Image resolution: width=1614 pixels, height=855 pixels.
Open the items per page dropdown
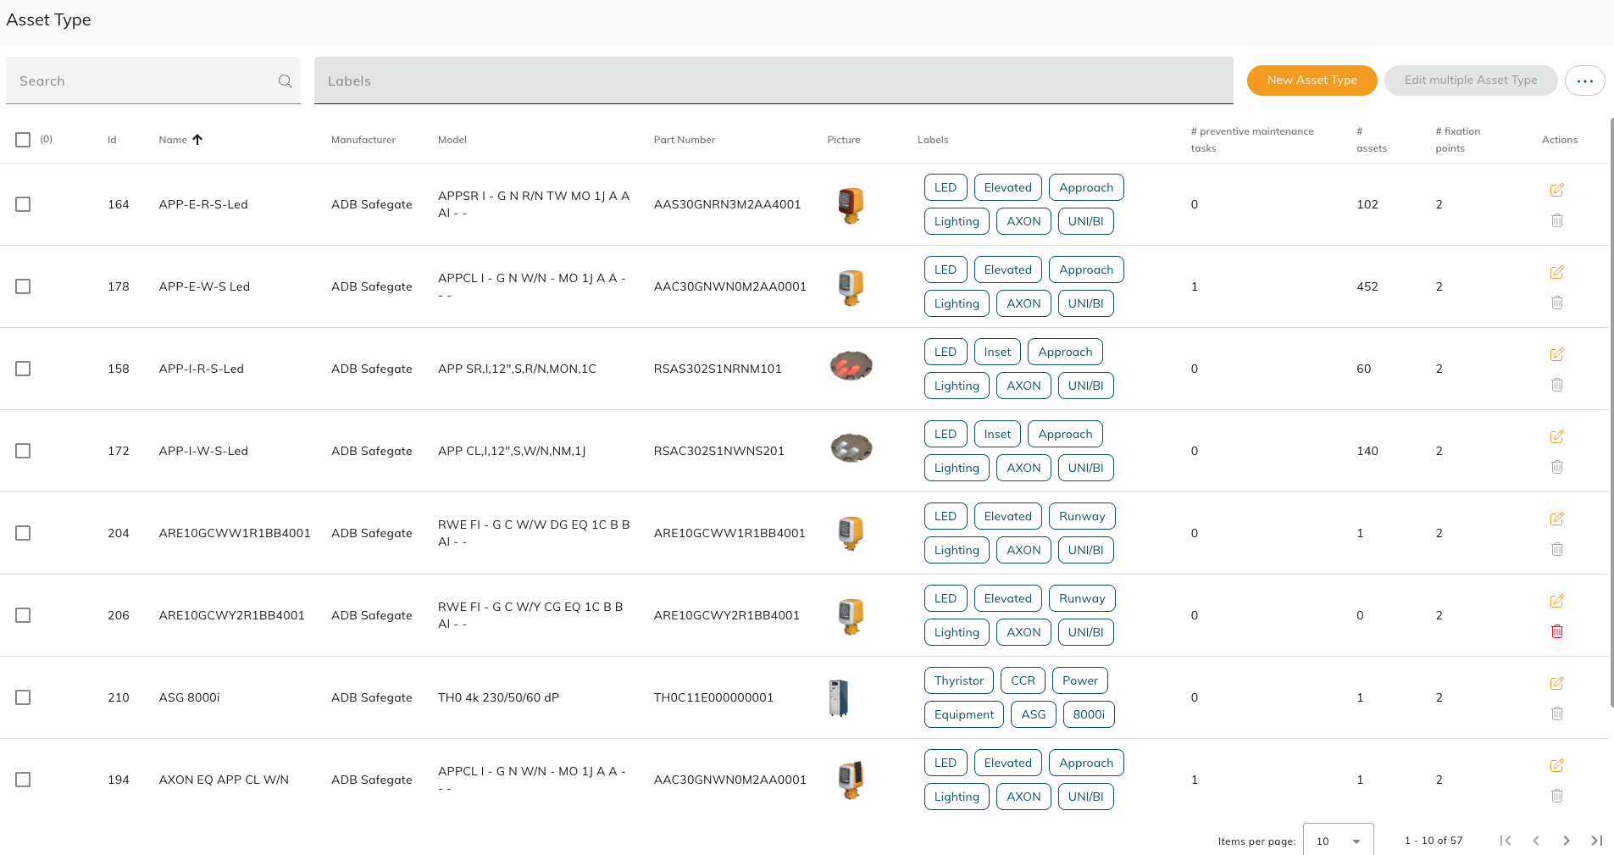[x=1338, y=840]
